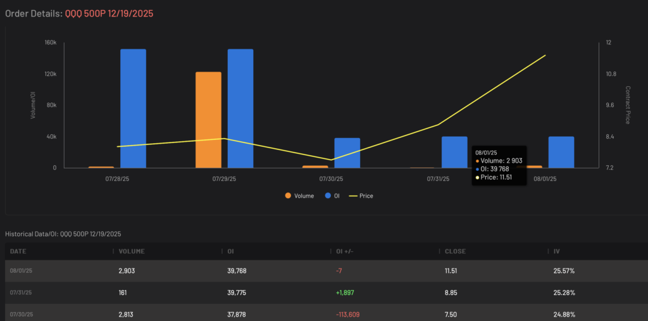Click the IV value 25.57%
Image resolution: width=648 pixels, height=321 pixels.
click(x=564, y=271)
